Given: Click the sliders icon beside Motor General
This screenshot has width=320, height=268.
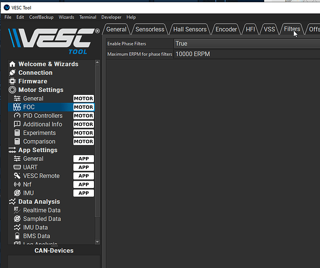Looking at the screenshot, I should 17,99.
